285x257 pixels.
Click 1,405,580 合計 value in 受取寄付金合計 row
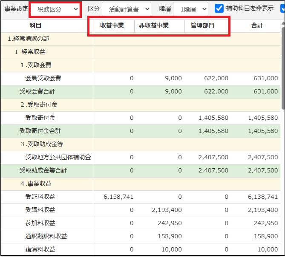pos(263,131)
